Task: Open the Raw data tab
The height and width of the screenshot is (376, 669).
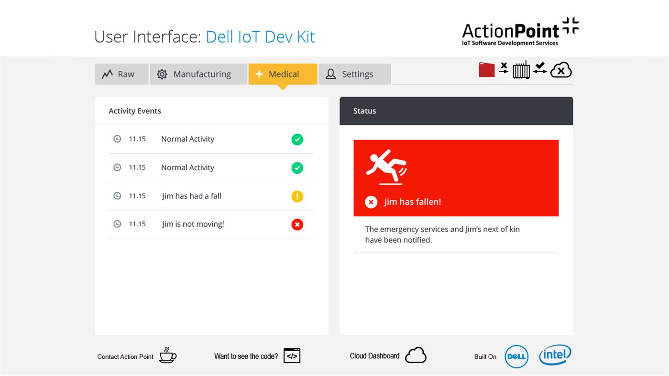Action: tap(121, 74)
